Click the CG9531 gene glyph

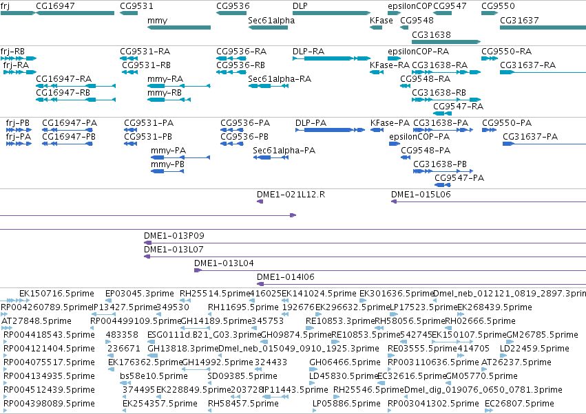(129, 13)
